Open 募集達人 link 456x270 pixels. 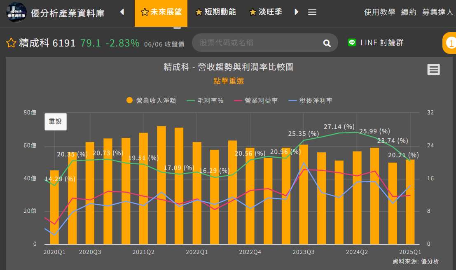(x=438, y=12)
